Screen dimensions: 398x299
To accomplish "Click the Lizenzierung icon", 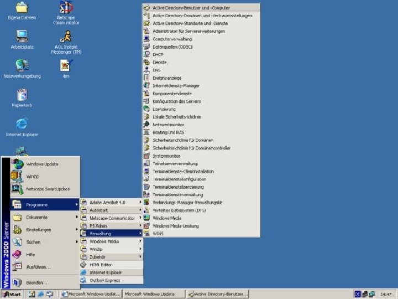I will coord(146,109).
